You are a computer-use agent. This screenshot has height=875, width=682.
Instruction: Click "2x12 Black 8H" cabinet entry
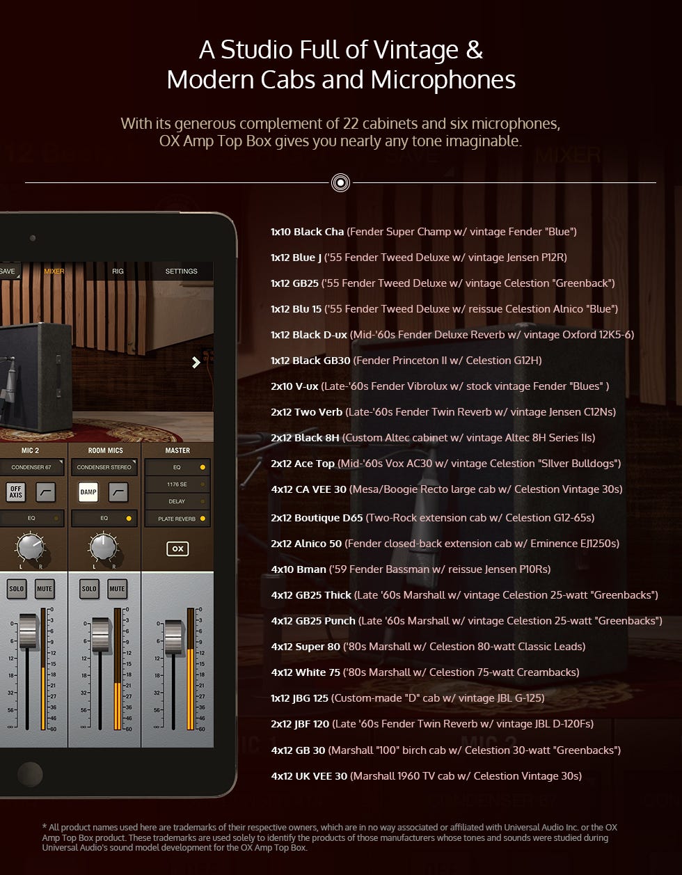pos(433,438)
